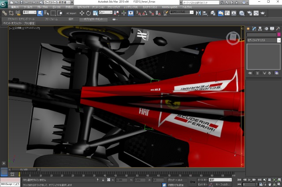The height and width of the screenshot is (187, 282).
Task: Click the Unlink Selection icon
Action: click(11, 13)
